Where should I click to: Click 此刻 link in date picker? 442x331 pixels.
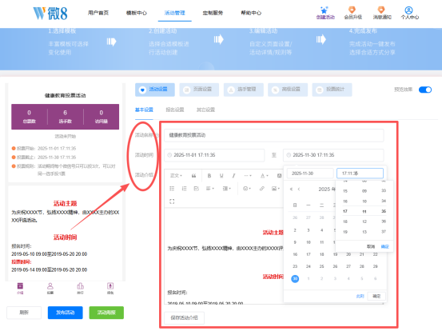360,296
